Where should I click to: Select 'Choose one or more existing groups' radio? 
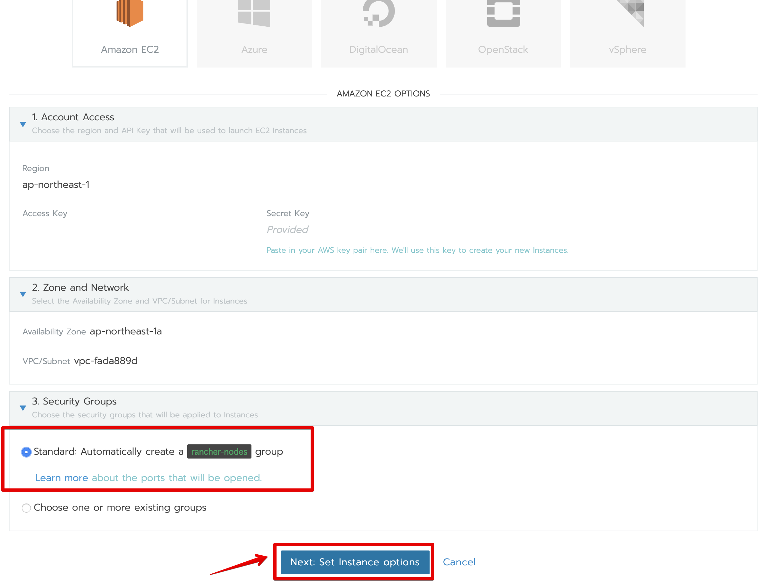coord(26,508)
